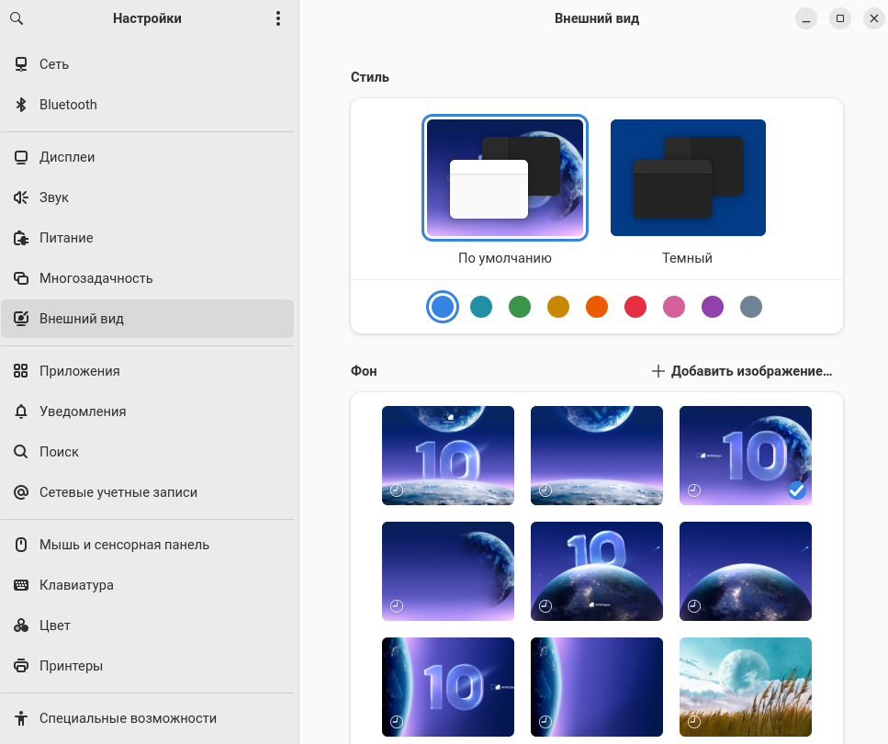Click the search icon in Settings header

click(17, 18)
